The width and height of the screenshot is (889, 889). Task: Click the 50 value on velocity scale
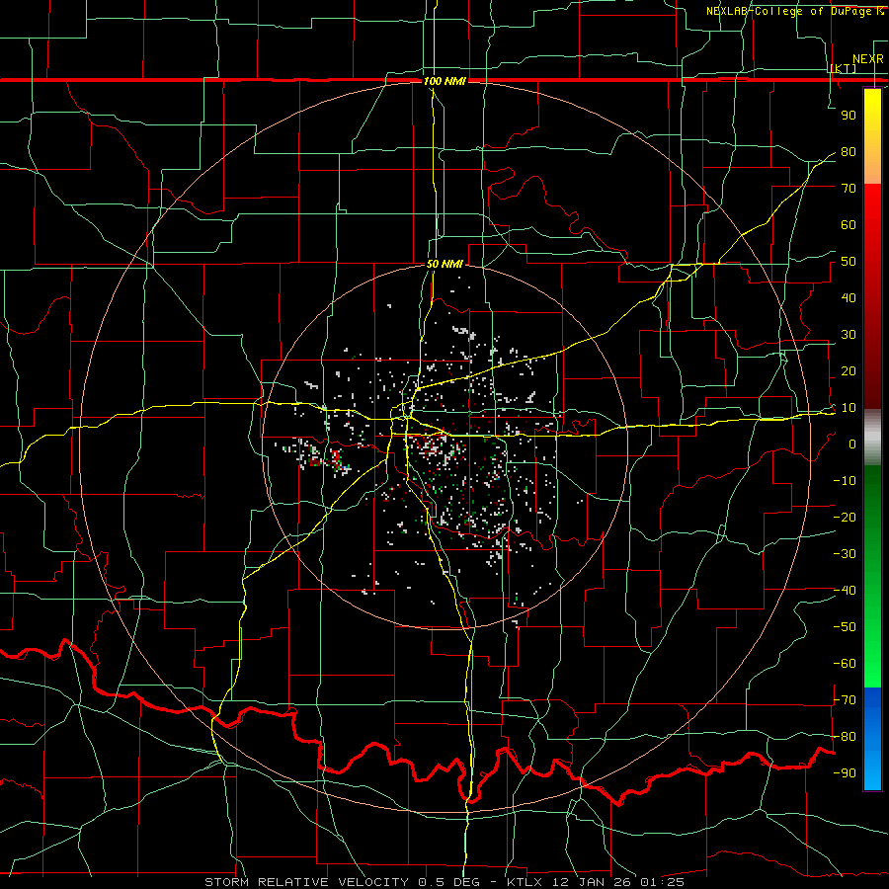coord(849,262)
